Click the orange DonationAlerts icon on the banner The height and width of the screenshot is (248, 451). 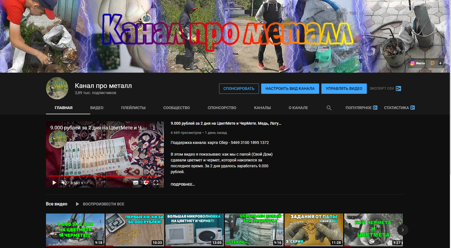(x=433, y=63)
